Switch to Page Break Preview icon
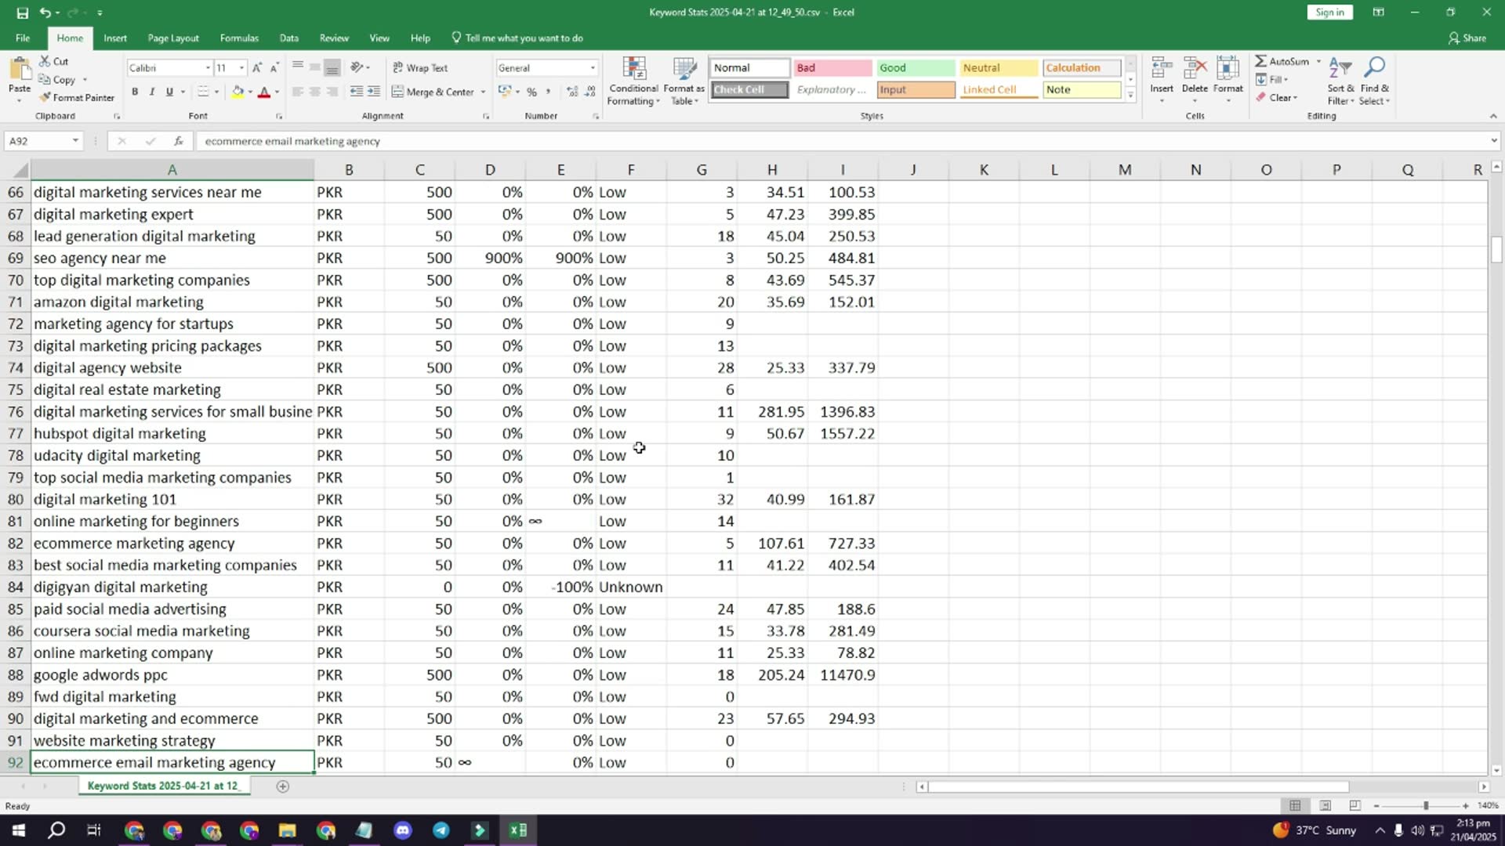1505x846 pixels. pyautogui.click(x=1354, y=805)
